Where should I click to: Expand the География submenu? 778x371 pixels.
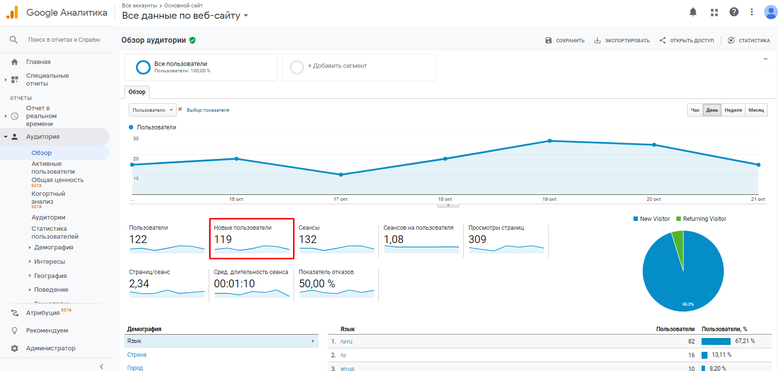point(30,276)
